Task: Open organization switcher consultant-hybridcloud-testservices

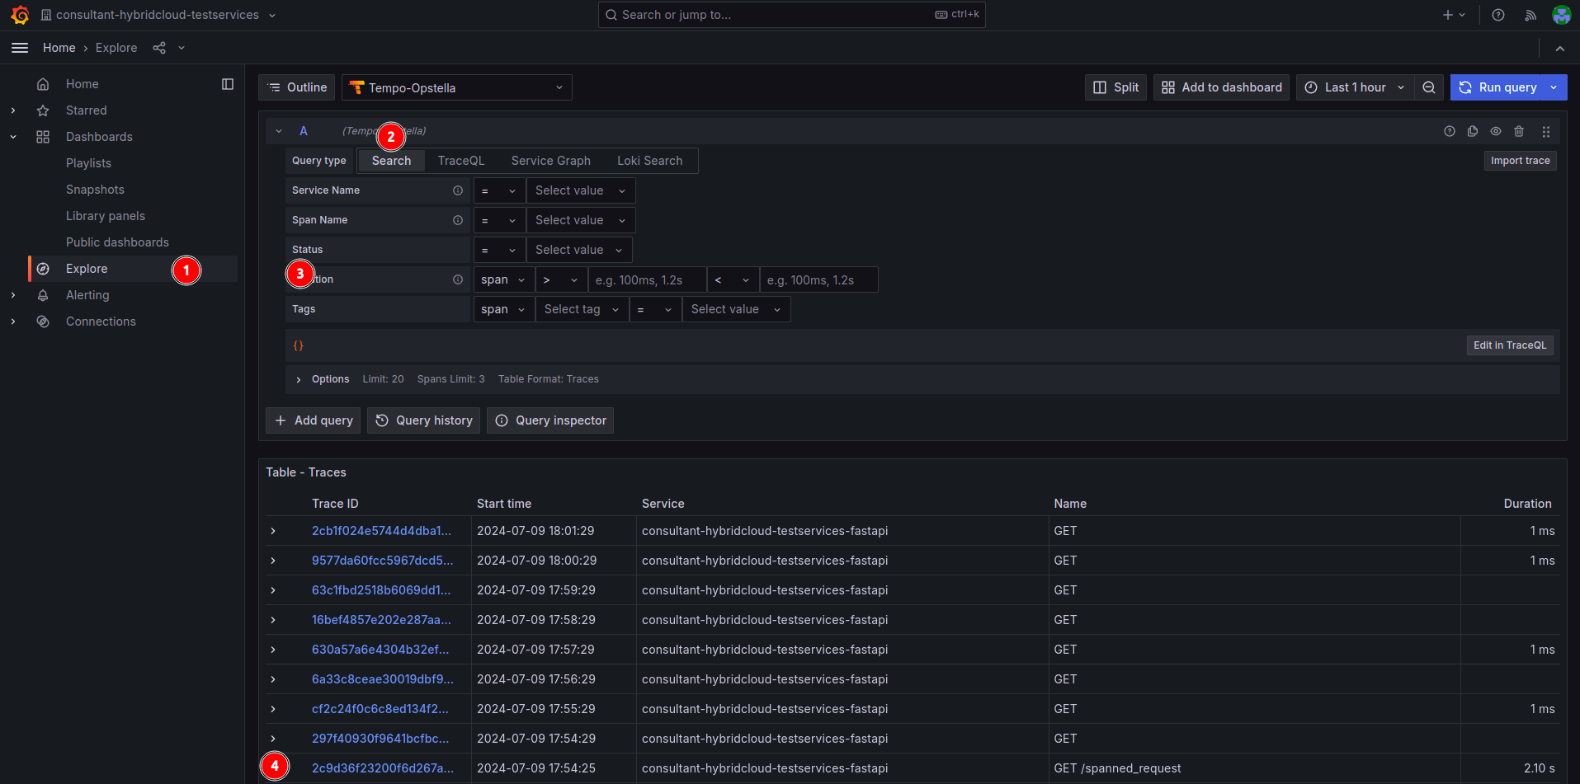Action: point(158,15)
